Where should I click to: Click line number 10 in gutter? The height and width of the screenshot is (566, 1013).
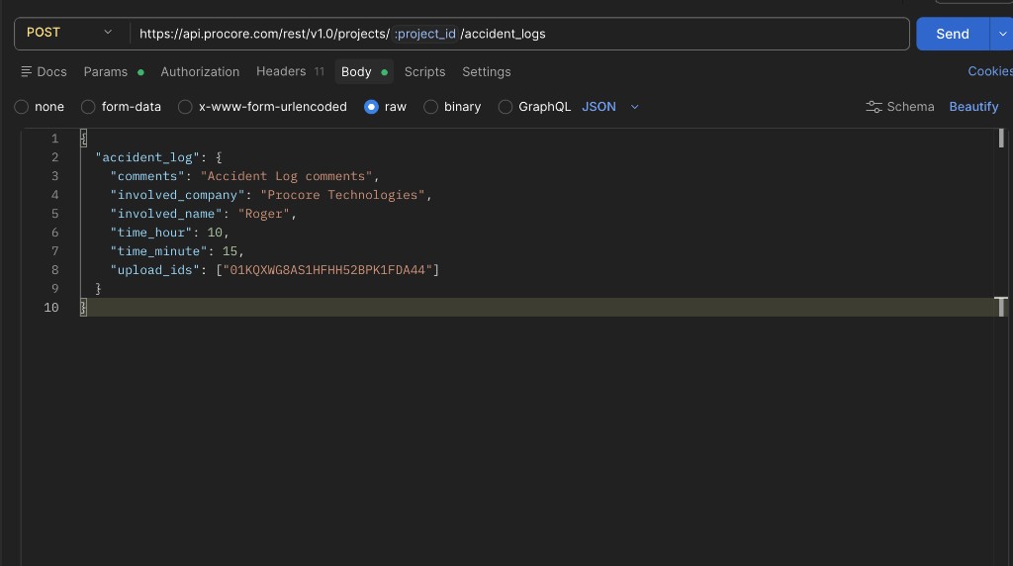pos(51,307)
